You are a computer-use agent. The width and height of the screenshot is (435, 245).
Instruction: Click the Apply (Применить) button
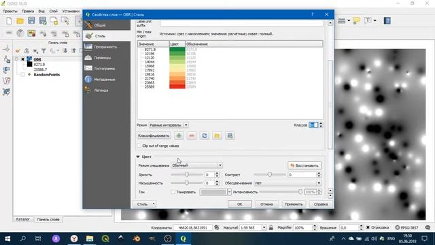point(294,204)
